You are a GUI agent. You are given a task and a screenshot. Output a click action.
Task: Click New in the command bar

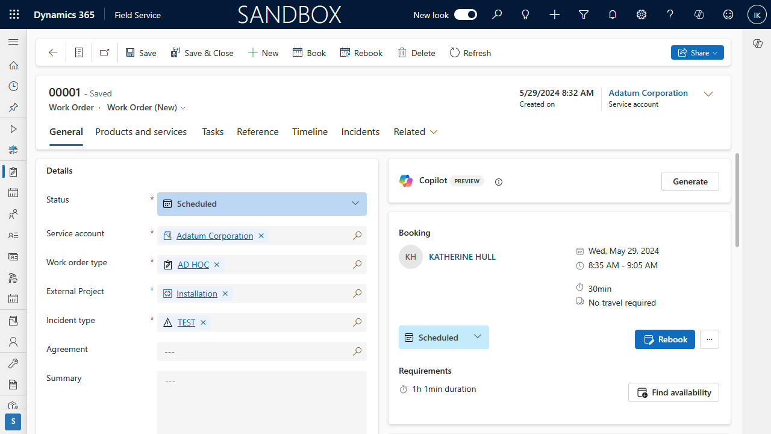[263, 53]
